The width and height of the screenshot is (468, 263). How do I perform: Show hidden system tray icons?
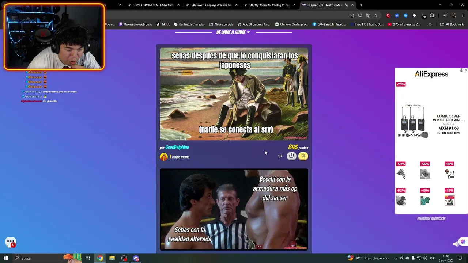point(396,258)
